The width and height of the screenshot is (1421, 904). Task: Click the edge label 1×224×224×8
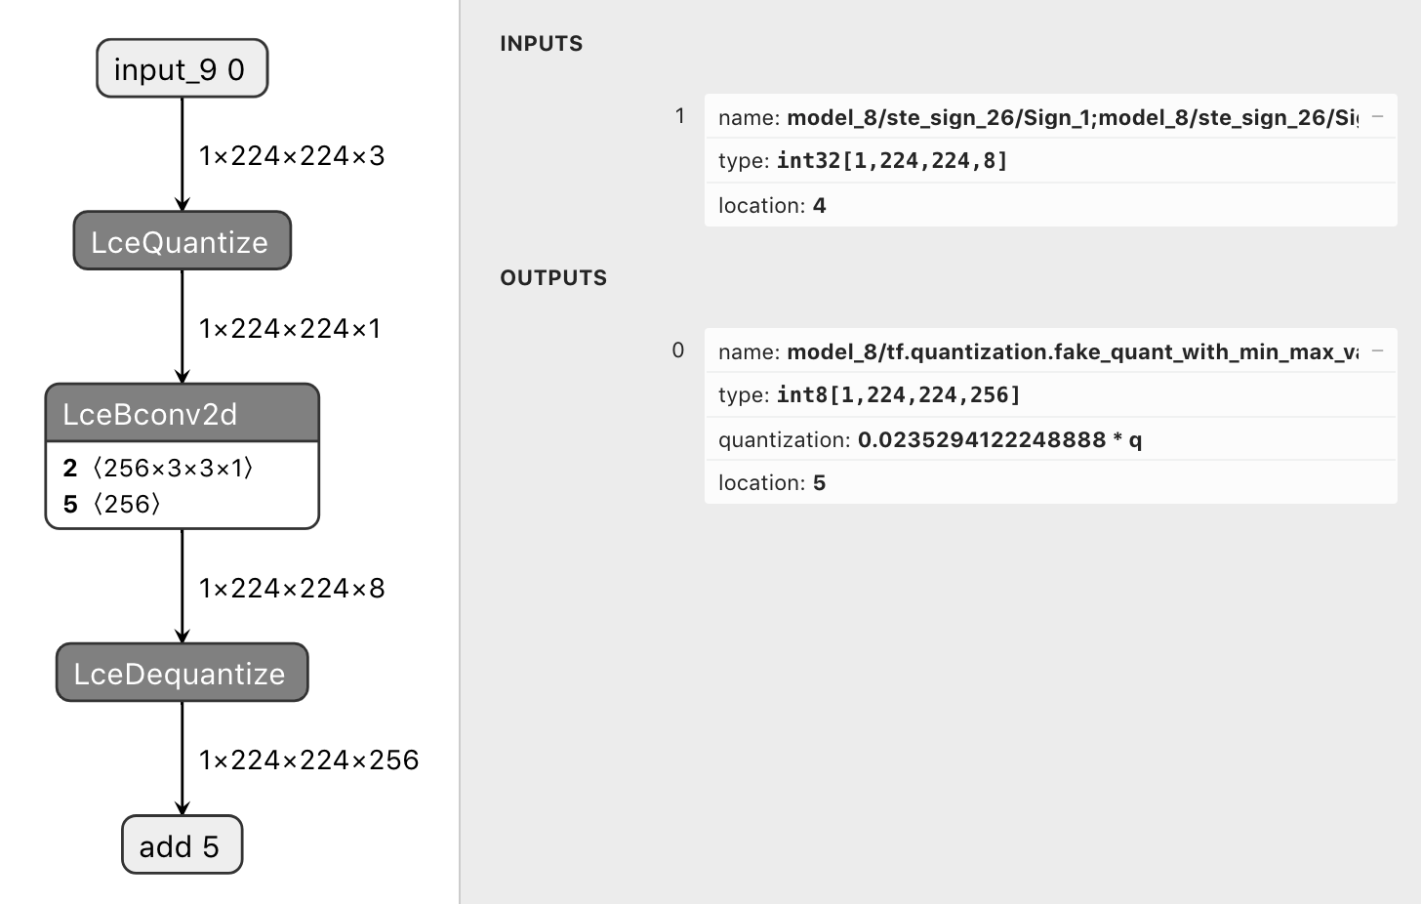tap(292, 588)
